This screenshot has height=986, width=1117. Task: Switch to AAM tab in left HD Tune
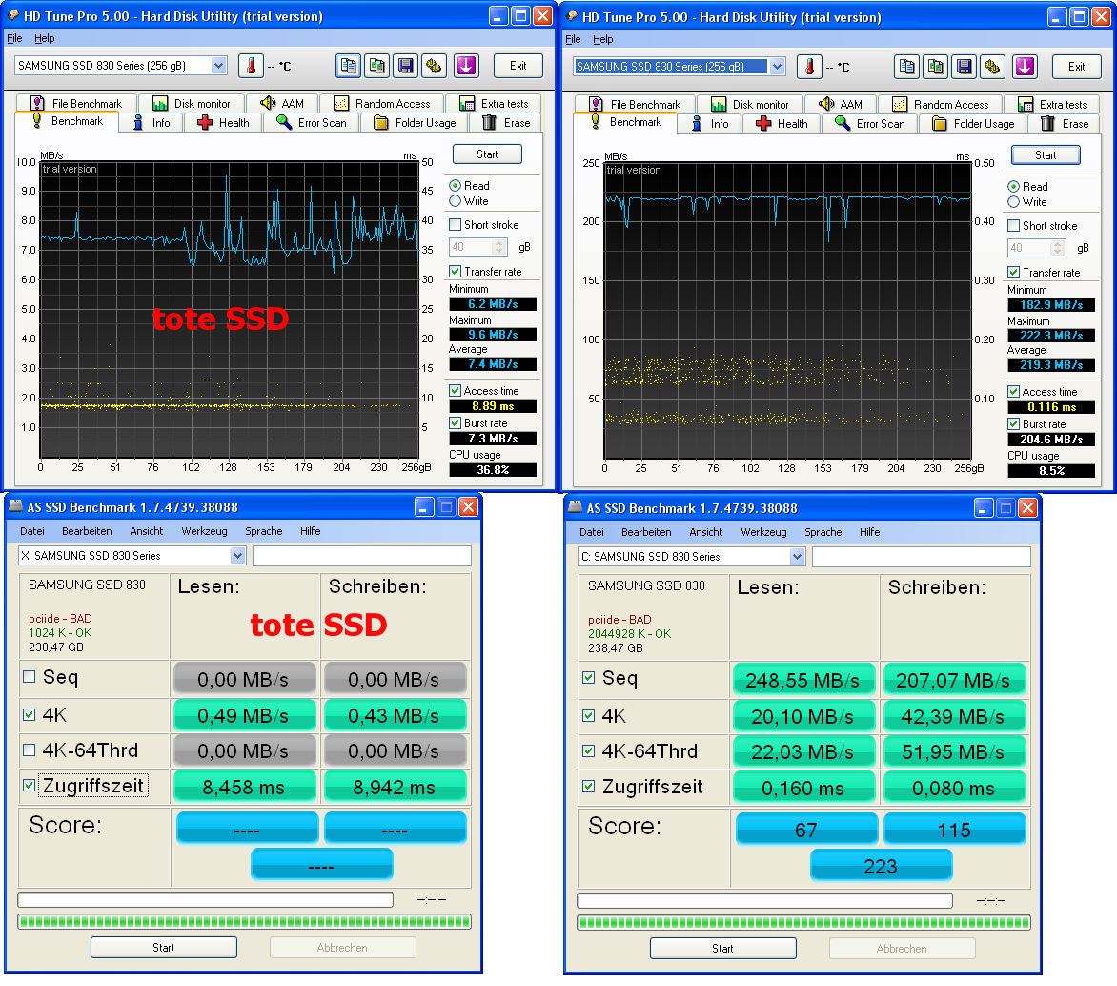pos(281,103)
